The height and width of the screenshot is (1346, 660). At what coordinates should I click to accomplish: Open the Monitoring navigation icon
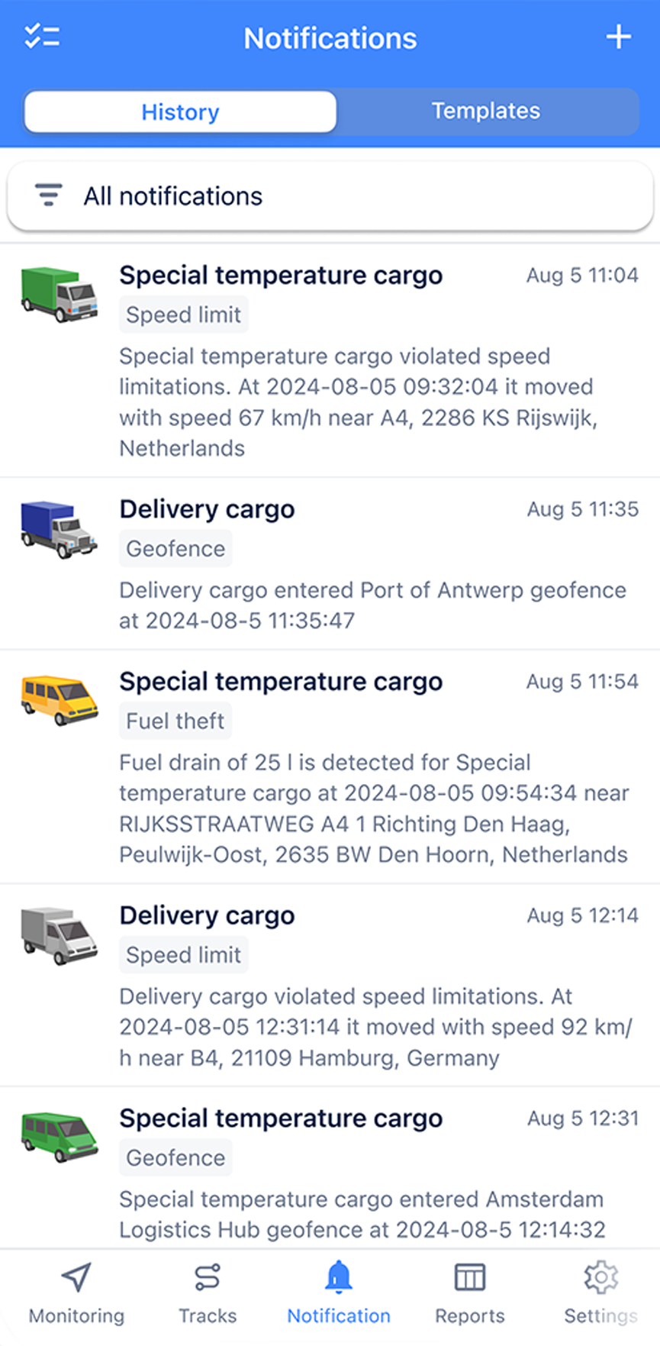click(76, 1277)
